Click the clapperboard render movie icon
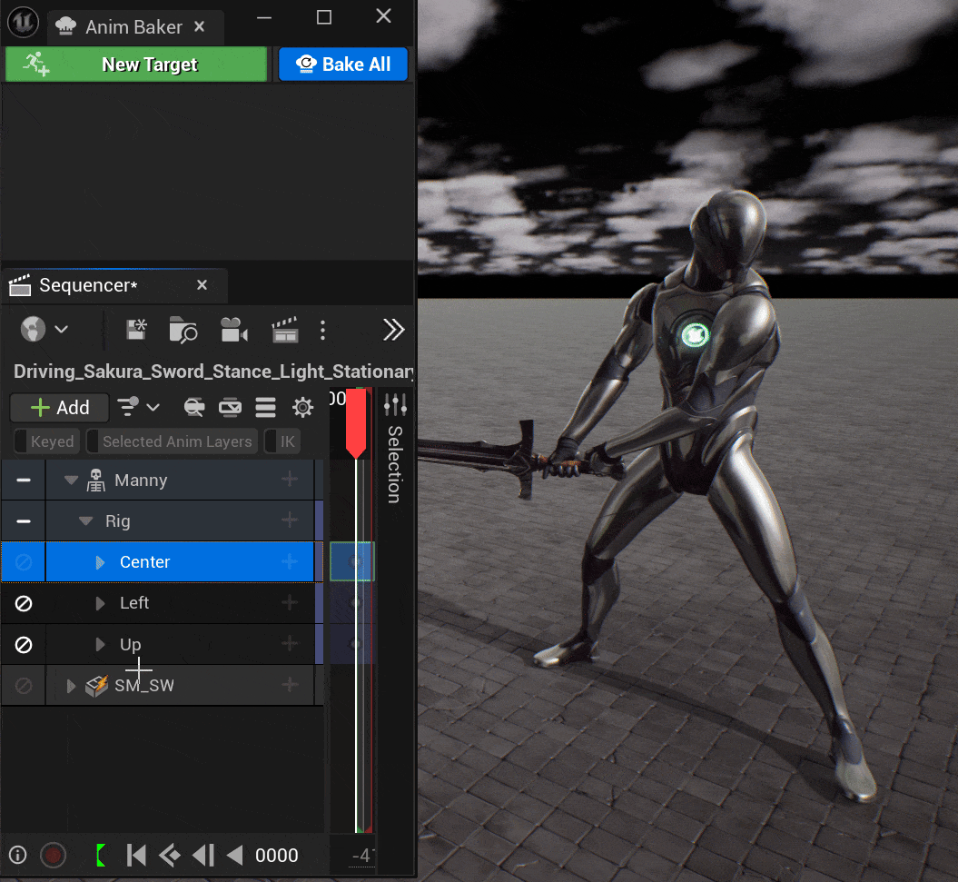The width and height of the screenshot is (958, 882). coord(284,330)
